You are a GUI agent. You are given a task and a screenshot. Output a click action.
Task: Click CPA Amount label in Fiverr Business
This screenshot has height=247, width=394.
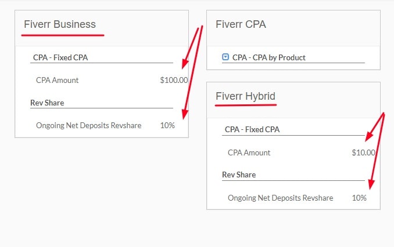58,80
